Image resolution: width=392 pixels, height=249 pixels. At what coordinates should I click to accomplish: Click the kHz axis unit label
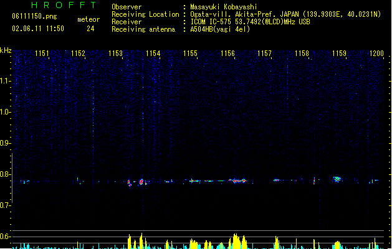click(x=6, y=50)
